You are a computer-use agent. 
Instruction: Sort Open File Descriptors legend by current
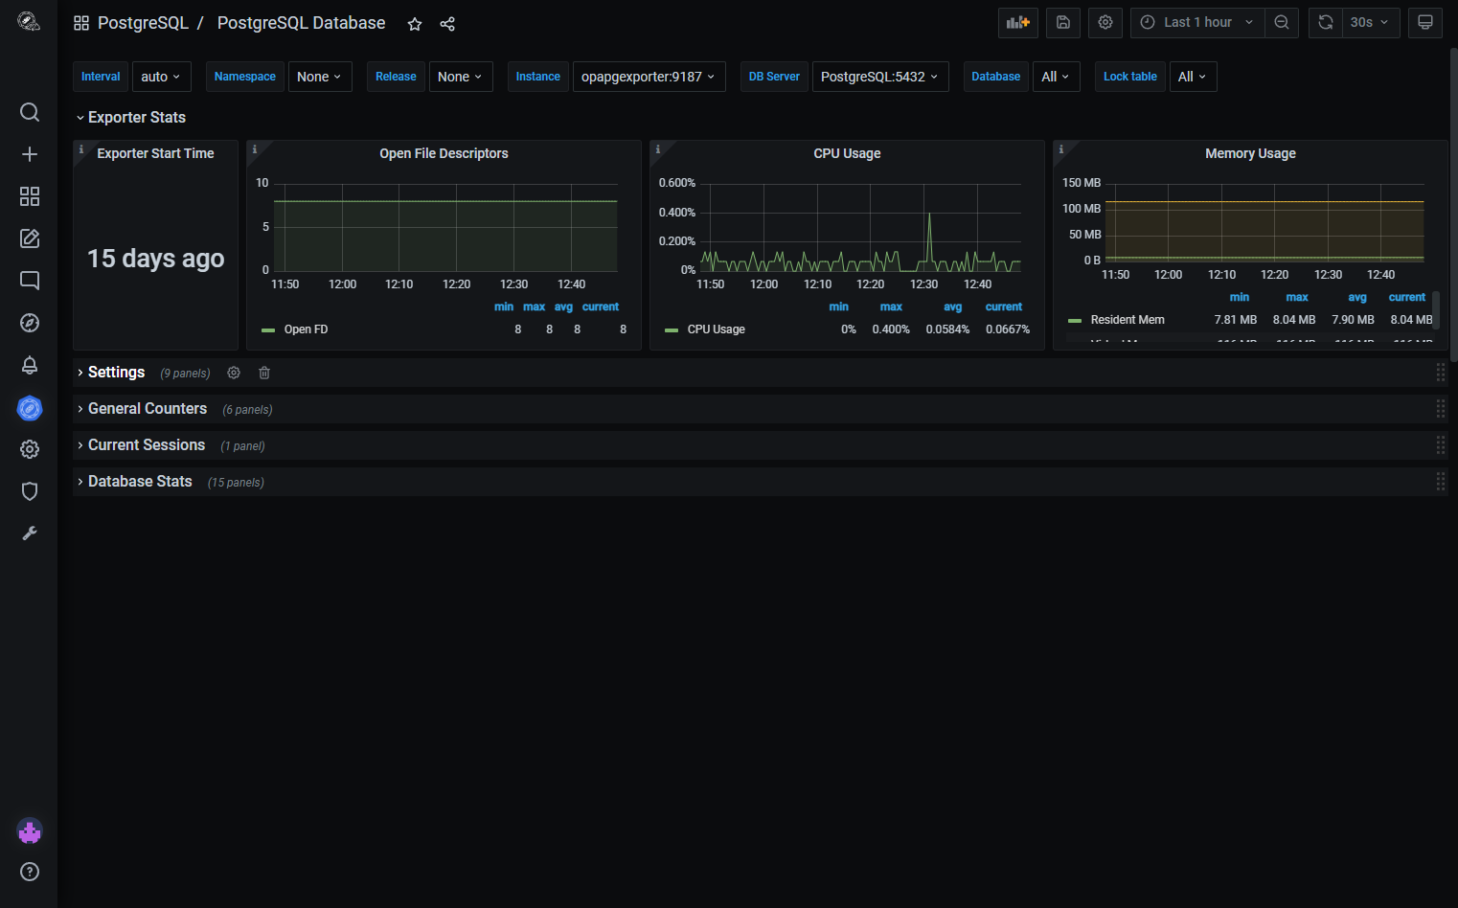(601, 307)
